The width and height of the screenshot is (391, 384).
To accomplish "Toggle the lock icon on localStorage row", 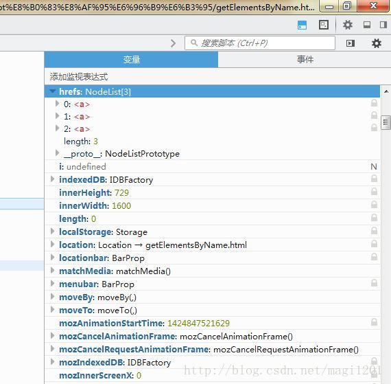I will coord(374,231).
